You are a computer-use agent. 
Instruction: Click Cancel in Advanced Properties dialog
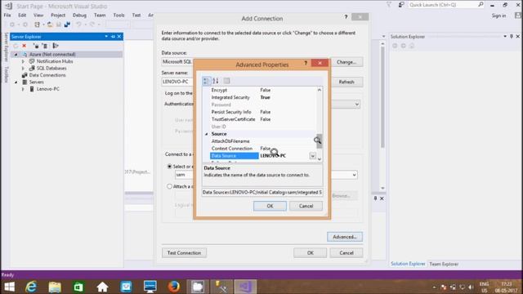point(306,206)
